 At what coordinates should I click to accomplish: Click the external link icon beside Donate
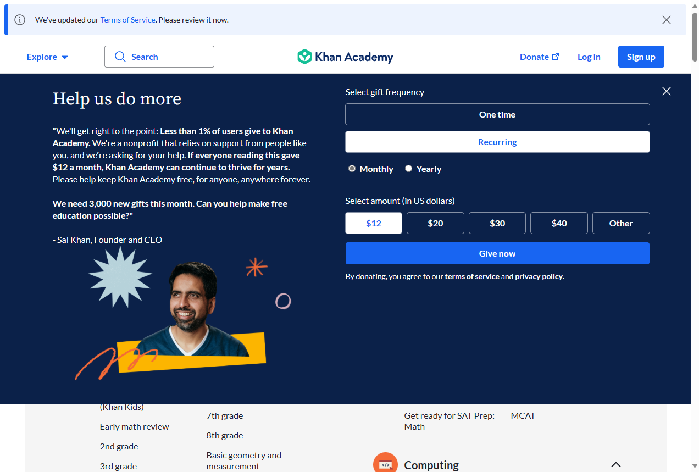coord(556,57)
